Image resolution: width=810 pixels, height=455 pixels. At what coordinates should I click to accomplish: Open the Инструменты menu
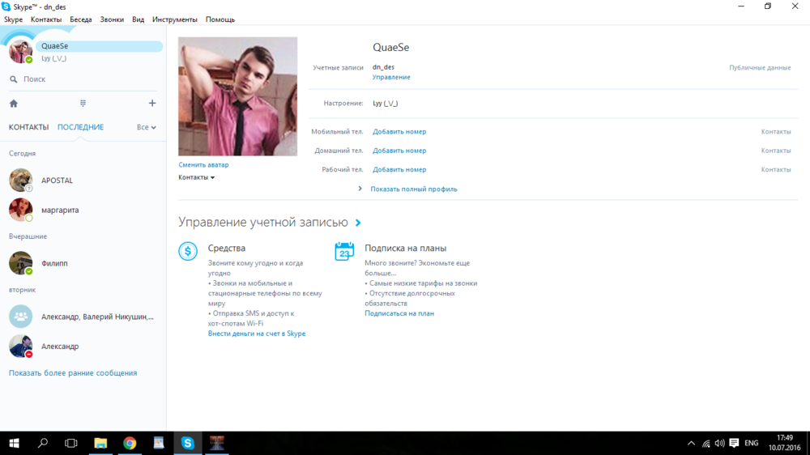pyautogui.click(x=174, y=19)
